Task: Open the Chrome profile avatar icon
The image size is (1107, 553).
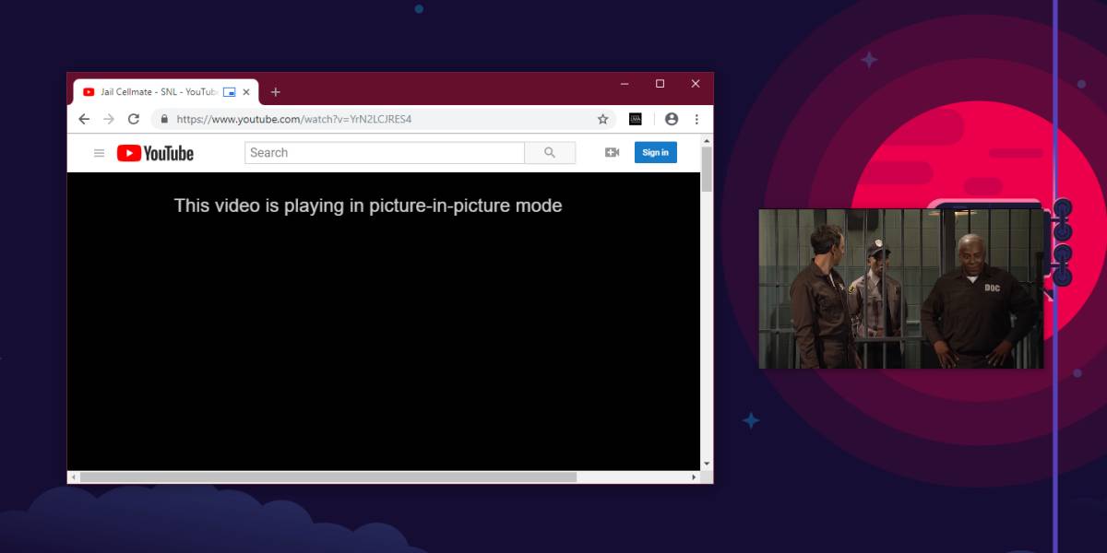Action: pos(672,119)
